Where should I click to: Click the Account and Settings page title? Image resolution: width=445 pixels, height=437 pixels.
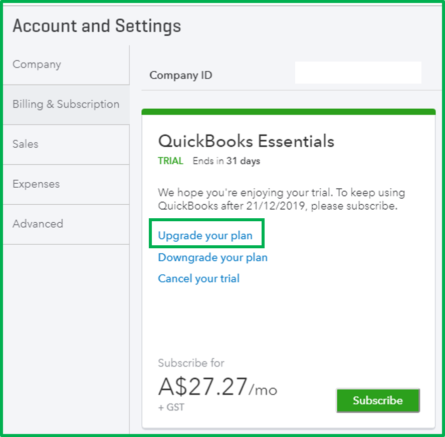97,26
